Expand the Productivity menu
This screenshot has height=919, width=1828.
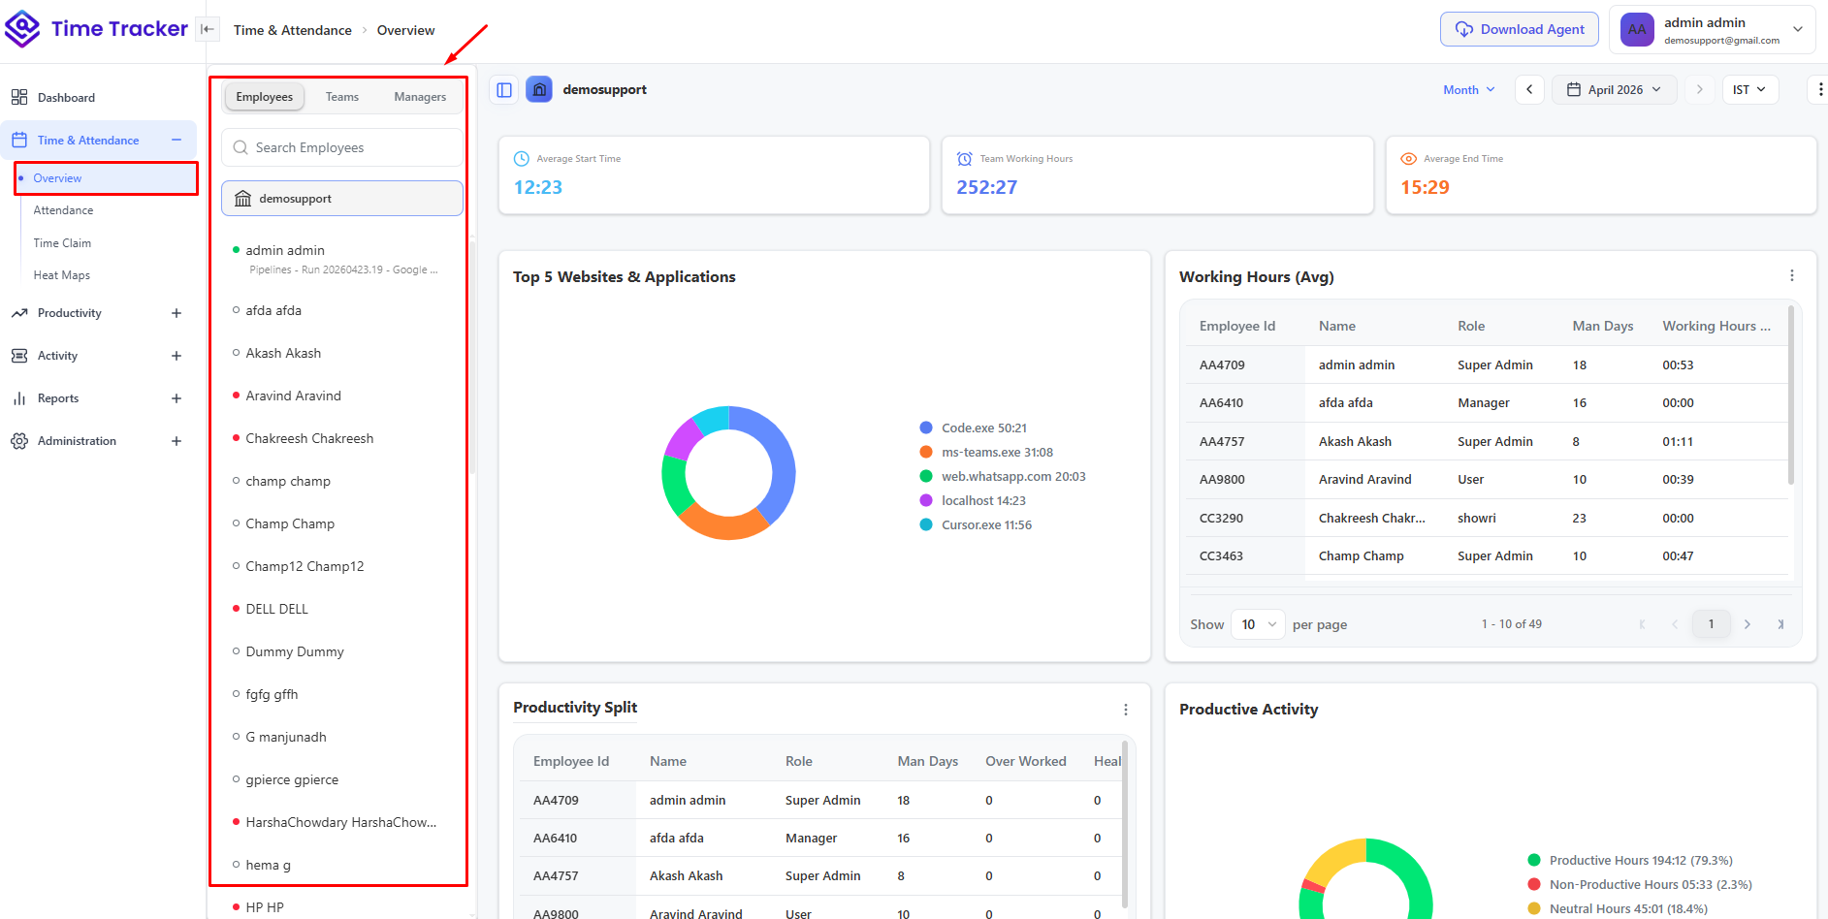tap(176, 313)
